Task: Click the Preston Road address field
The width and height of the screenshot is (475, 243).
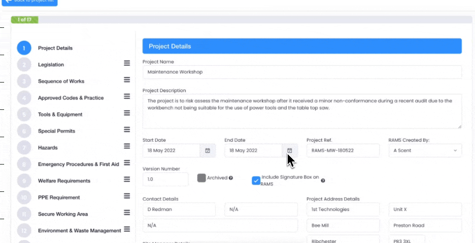Action: 425,225
